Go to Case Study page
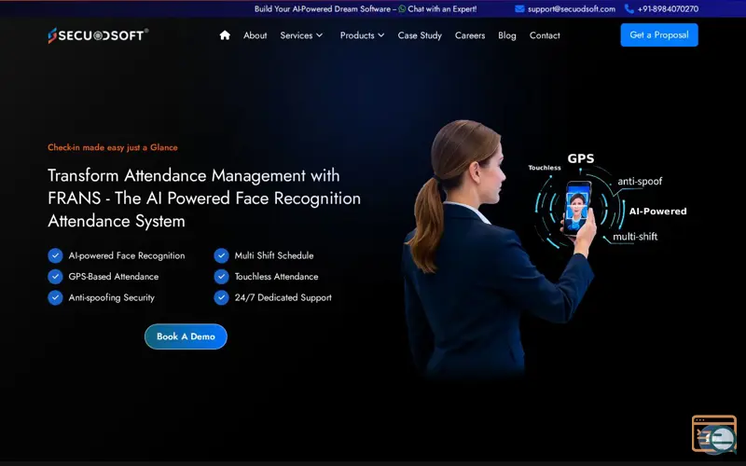746x466 pixels. click(420, 35)
